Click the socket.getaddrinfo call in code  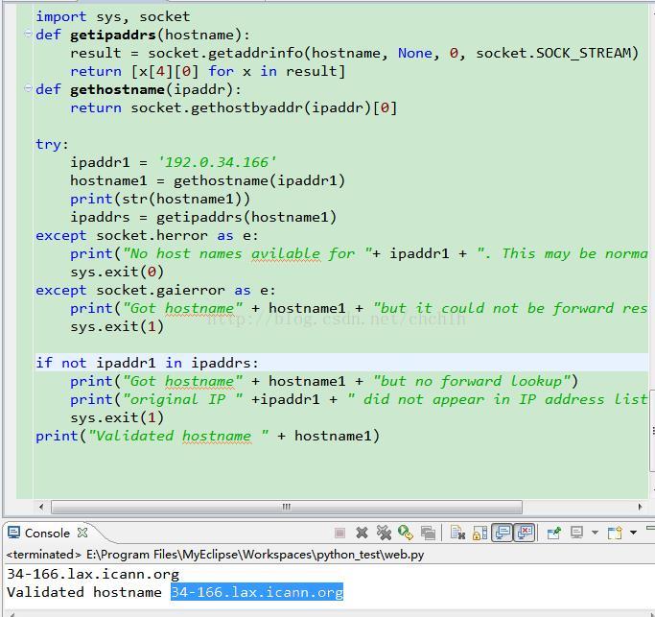pos(392,53)
